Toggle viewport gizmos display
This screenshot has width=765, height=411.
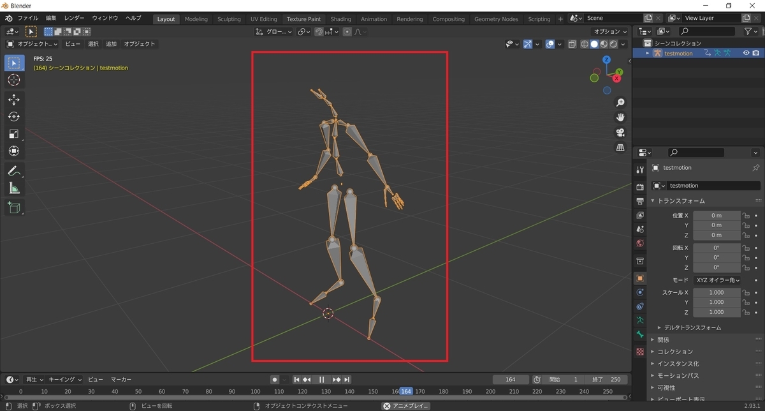[x=528, y=44]
